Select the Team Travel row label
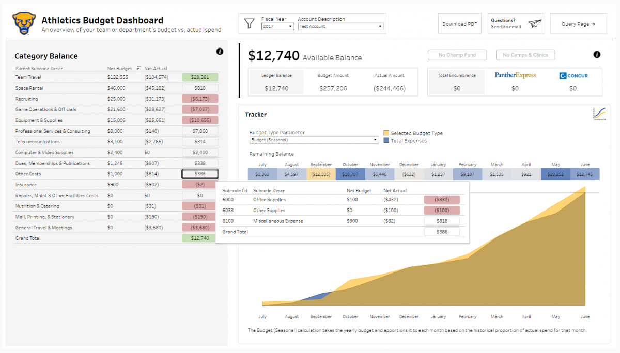The height and width of the screenshot is (353, 620). [28, 77]
